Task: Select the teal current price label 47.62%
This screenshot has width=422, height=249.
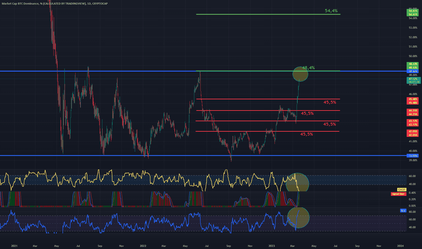Action: pos(413,80)
